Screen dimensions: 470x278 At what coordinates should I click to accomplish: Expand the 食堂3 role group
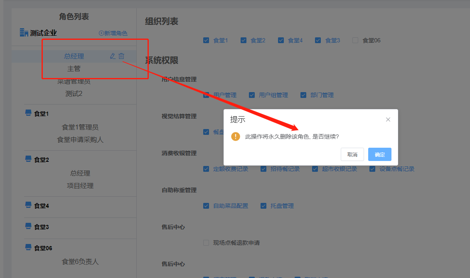pos(40,227)
